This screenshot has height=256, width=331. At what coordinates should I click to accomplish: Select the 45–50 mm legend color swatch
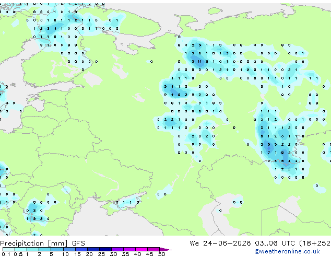(x=153, y=249)
